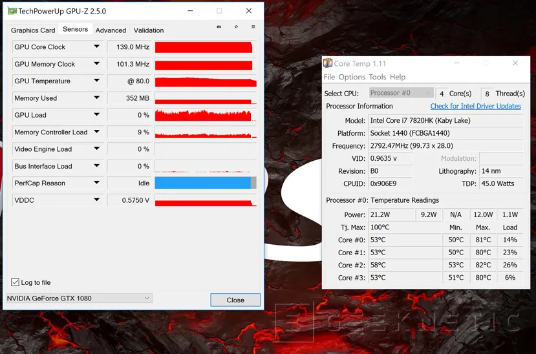Open the NVIDIA GeForce GTX 1080 selector
This screenshot has height=354, width=536.
click(x=79, y=298)
